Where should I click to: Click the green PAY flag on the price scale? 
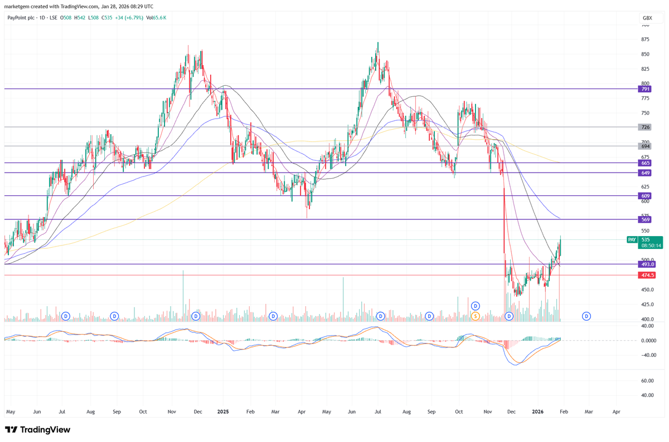(632, 239)
